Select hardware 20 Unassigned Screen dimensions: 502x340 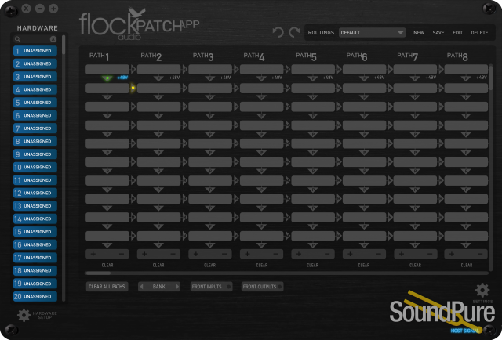pos(35,296)
